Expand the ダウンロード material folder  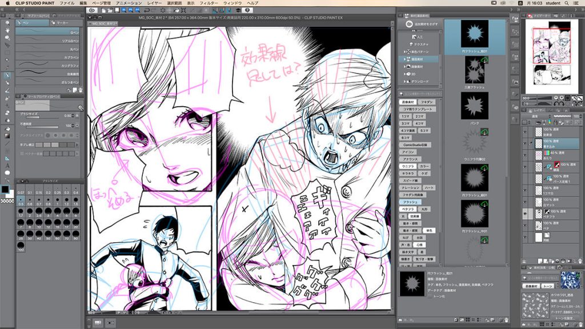pyautogui.click(x=404, y=81)
